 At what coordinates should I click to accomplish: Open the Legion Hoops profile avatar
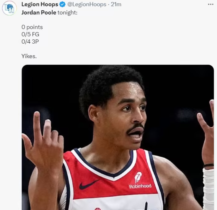pyautogui.click(x=9, y=8)
